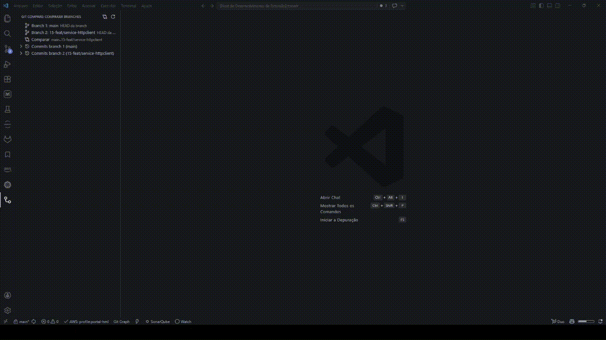Click Synchronize Changes icon in status bar

34,322
